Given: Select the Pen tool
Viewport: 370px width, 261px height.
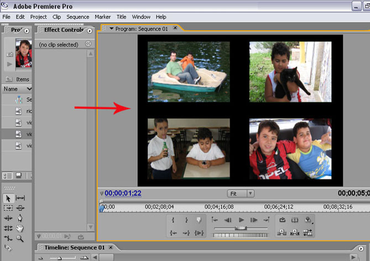Looking at the screenshot, I should tap(20, 218).
